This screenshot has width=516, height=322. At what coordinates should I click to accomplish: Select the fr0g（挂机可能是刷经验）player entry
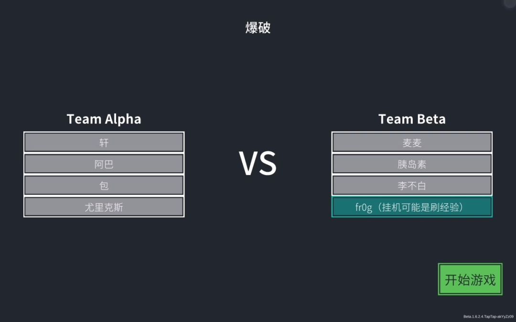click(412, 207)
